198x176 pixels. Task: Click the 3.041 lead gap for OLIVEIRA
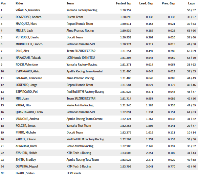coord(150,166)
